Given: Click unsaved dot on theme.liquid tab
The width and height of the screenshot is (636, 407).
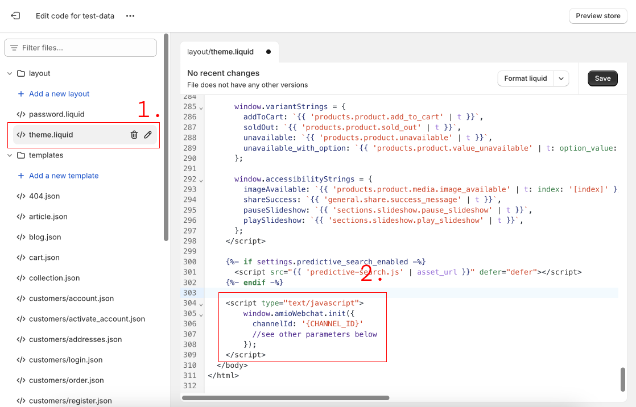Looking at the screenshot, I should [x=269, y=52].
